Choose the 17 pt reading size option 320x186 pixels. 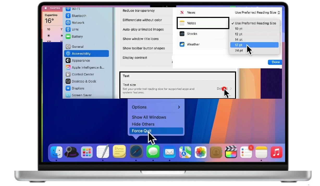[x=239, y=45]
